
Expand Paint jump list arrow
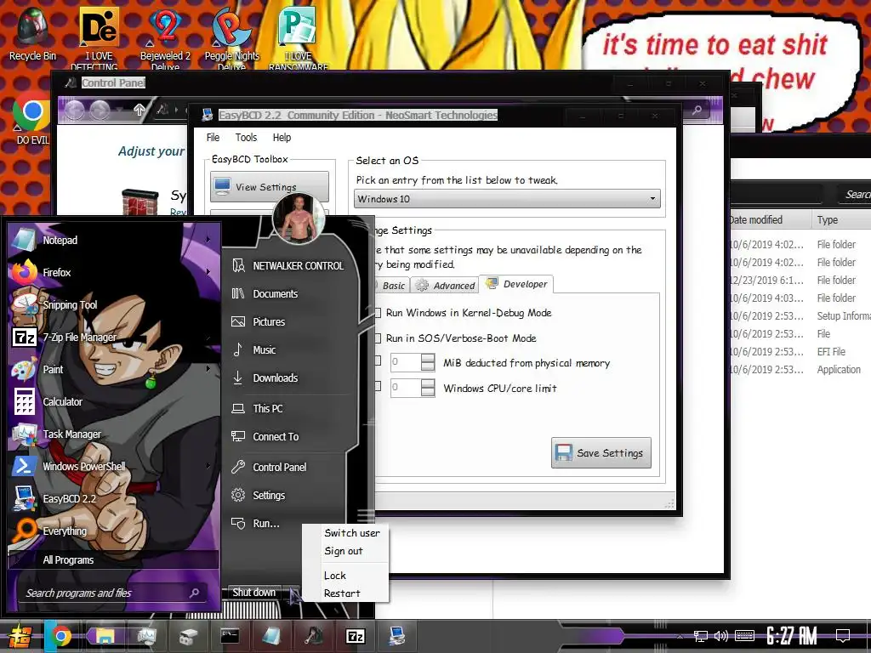(x=209, y=369)
